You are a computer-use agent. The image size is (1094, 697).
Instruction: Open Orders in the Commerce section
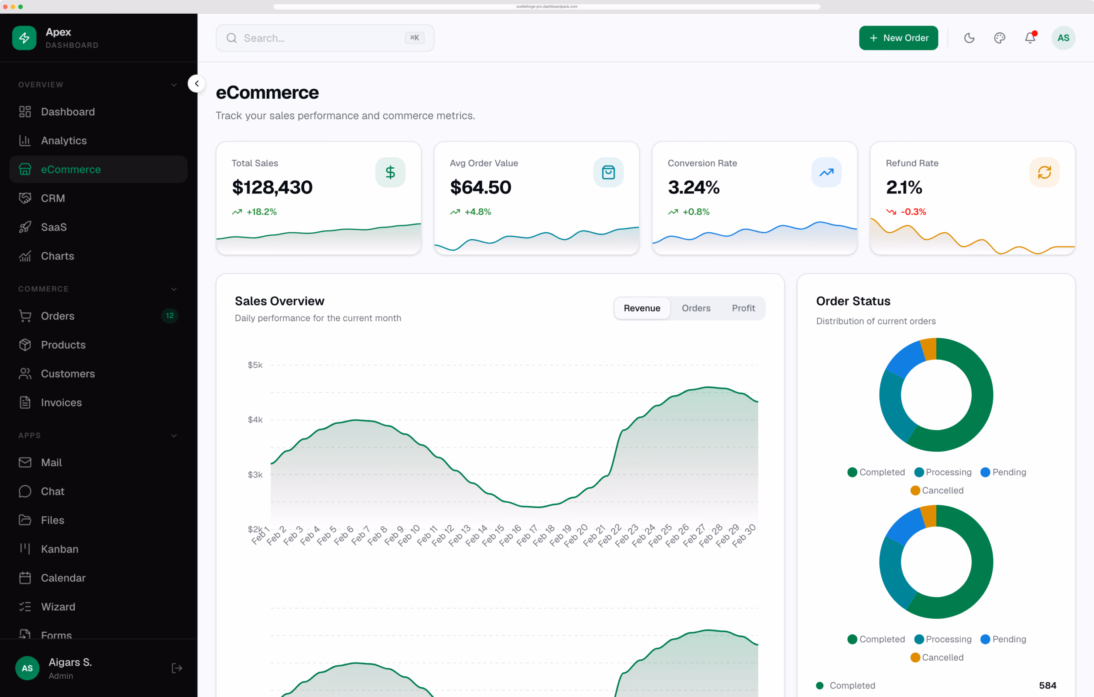tap(98, 316)
